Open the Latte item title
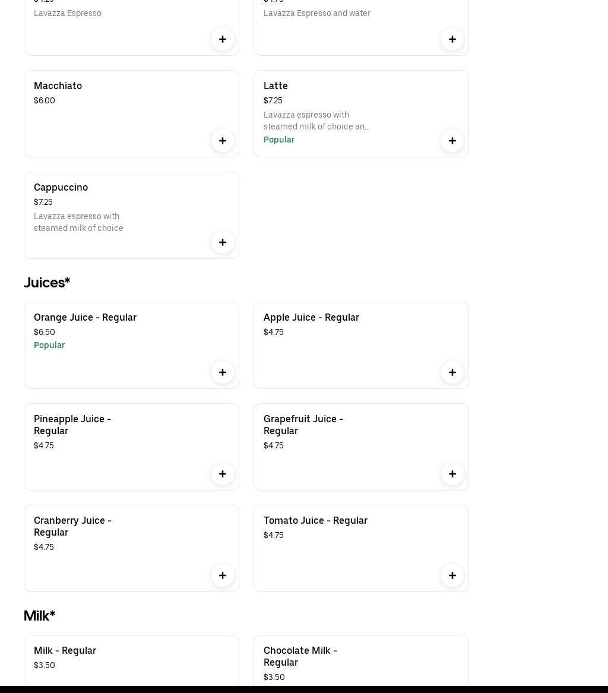This screenshot has width=608, height=693. click(275, 86)
